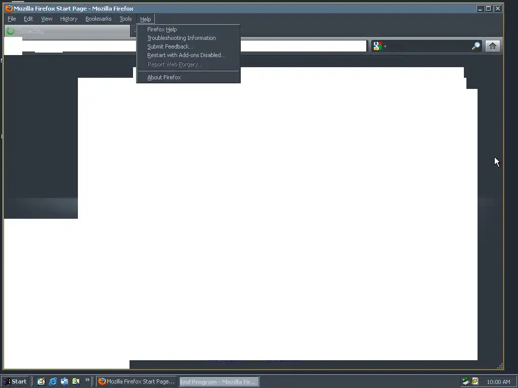Click the Firefox logo in title bar

point(9,8)
